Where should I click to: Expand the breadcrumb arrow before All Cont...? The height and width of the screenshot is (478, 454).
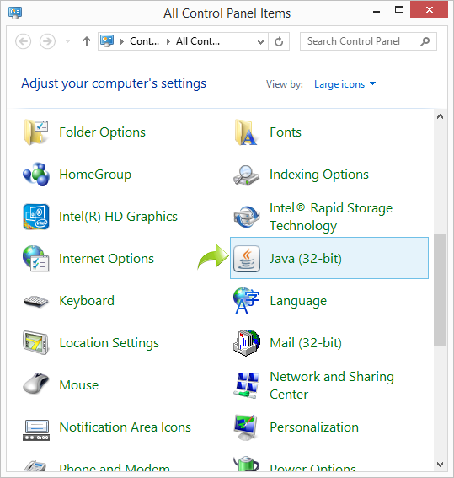pyautogui.click(x=168, y=41)
